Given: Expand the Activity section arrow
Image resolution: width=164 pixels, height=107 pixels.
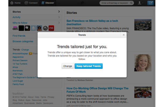Looking at the screenshot, I should (59, 17).
